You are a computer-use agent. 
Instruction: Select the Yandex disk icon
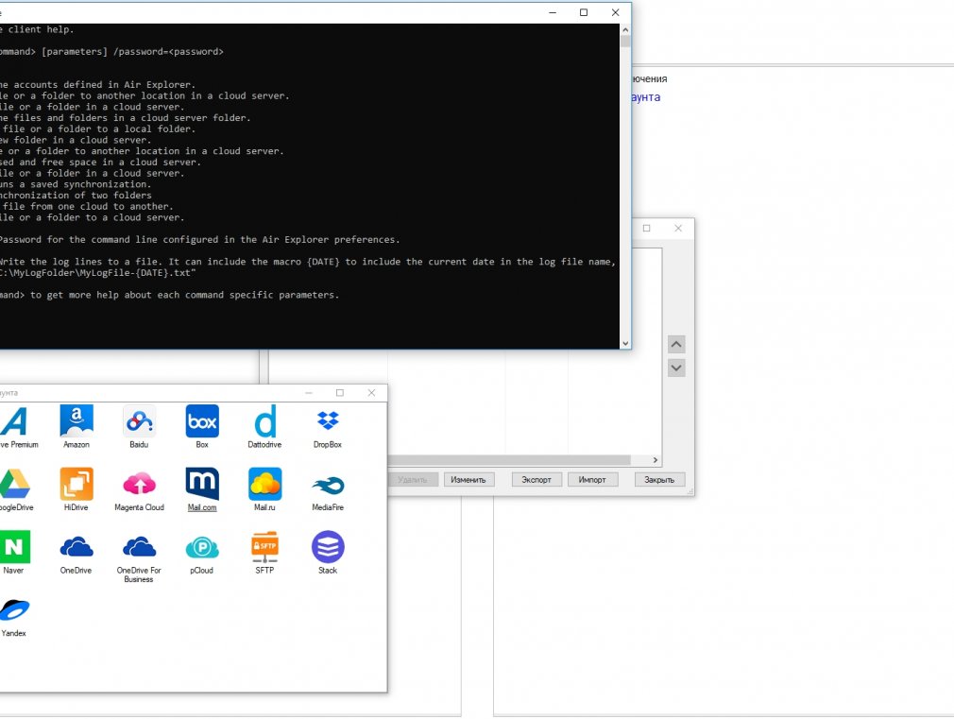(14, 610)
